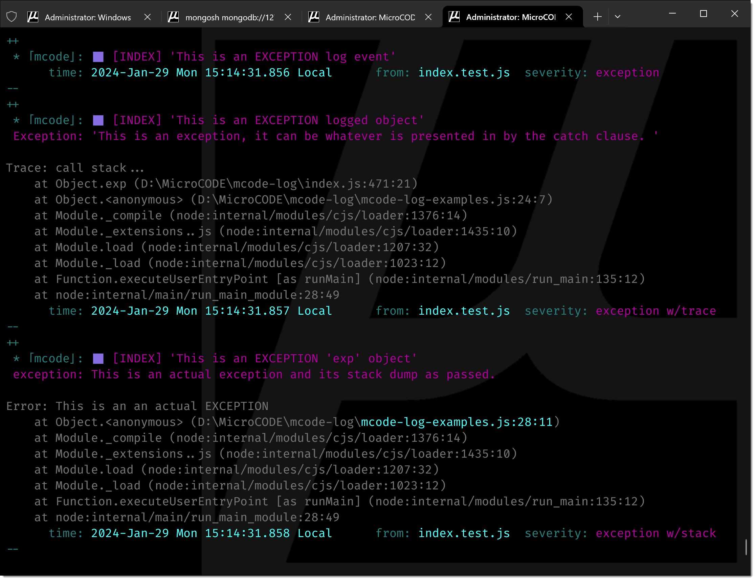Click the shield icon in title bar
The height and width of the screenshot is (580, 755).
(x=12, y=17)
